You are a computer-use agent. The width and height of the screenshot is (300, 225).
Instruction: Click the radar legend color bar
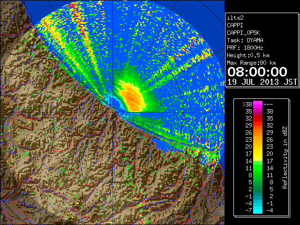click(x=258, y=157)
